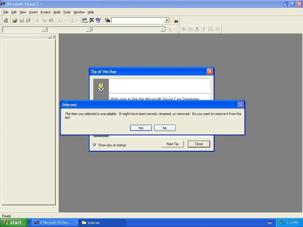This screenshot has width=303, height=227.
Task: Click the lightbulb tip icon
Action: point(101,87)
